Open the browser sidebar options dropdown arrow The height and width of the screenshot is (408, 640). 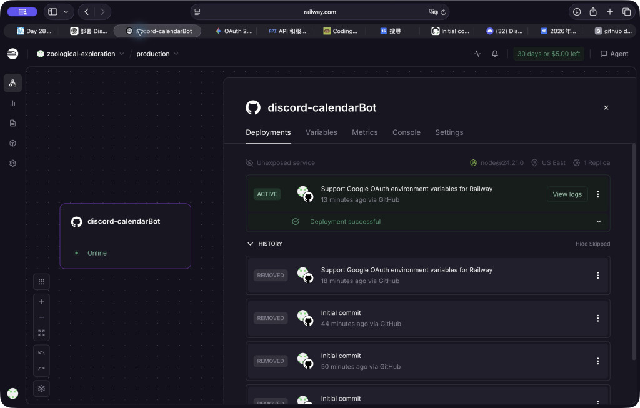tap(66, 12)
